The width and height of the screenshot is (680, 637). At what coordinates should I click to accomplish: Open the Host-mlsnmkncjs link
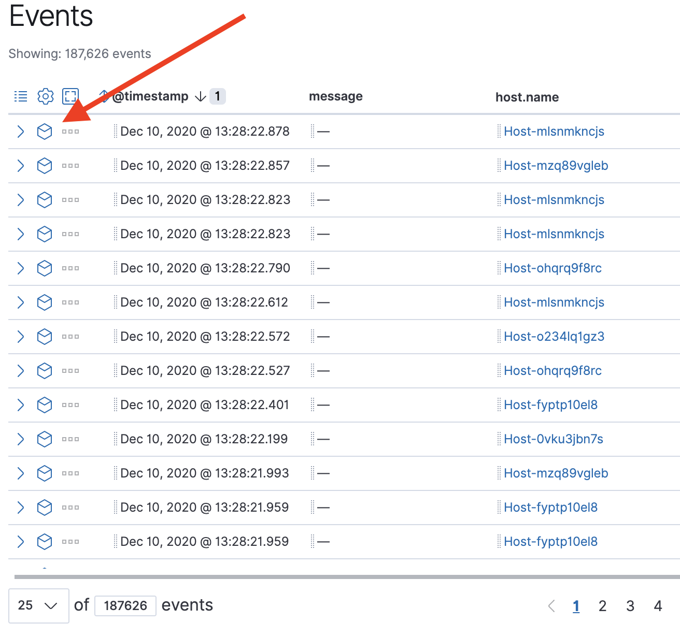pos(554,132)
